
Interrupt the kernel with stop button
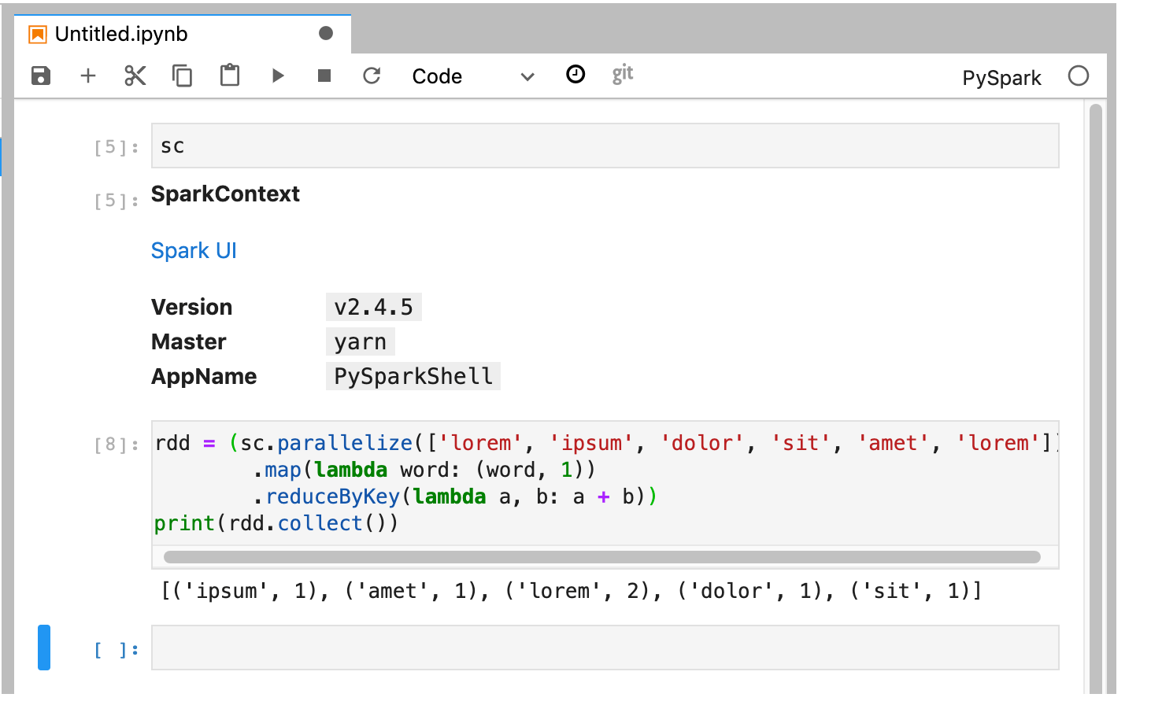click(324, 76)
